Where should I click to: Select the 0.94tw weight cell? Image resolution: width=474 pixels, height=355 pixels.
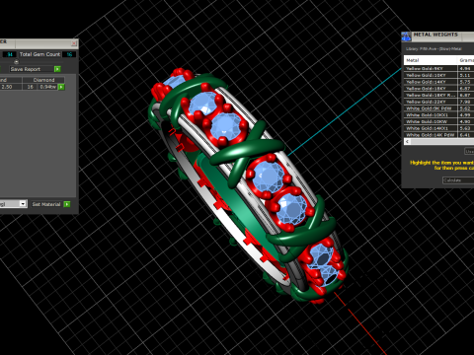pos(48,87)
